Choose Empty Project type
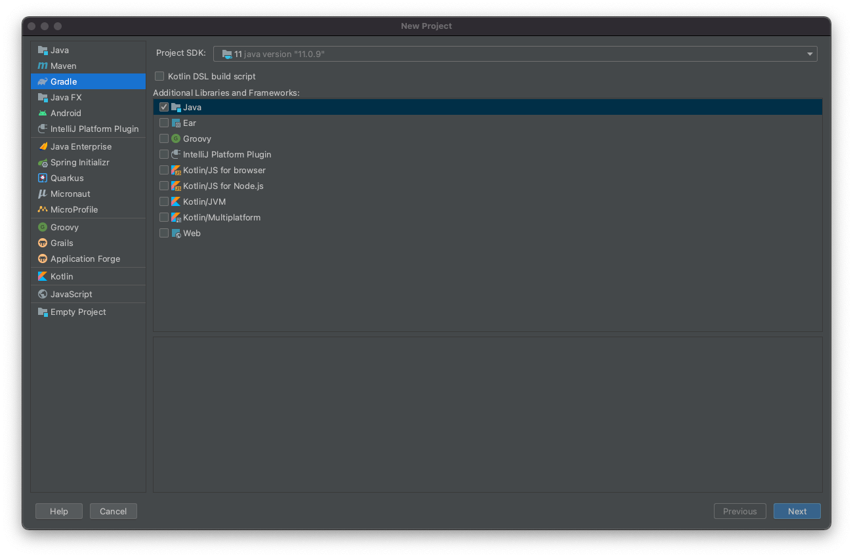Screen dimensions: 853x557 pos(88,312)
